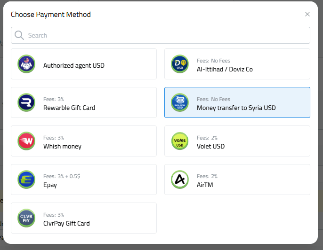The height and width of the screenshot is (250, 323).
Task: Click the Al-Ittihad / Doviz Co logo icon
Action: pyautogui.click(x=180, y=64)
